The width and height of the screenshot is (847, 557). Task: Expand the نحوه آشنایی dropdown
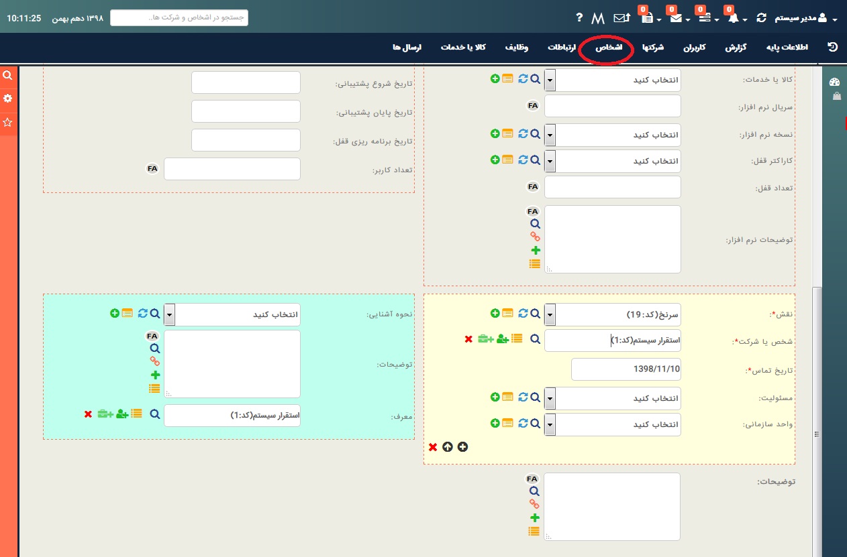(169, 314)
